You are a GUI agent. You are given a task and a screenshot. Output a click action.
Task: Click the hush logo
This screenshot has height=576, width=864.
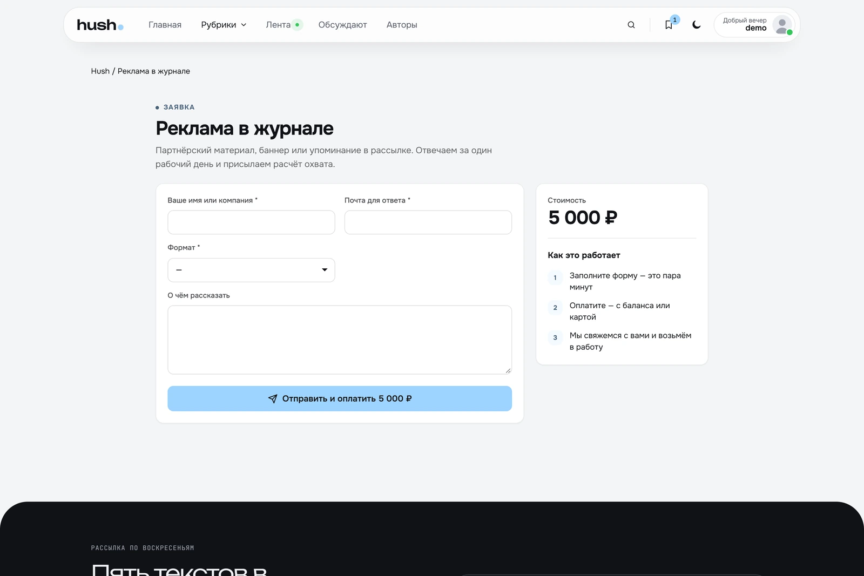point(100,25)
